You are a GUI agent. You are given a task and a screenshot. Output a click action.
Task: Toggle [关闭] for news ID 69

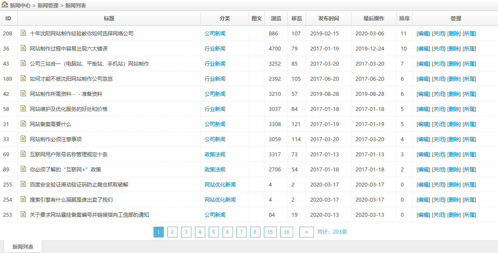438,155
